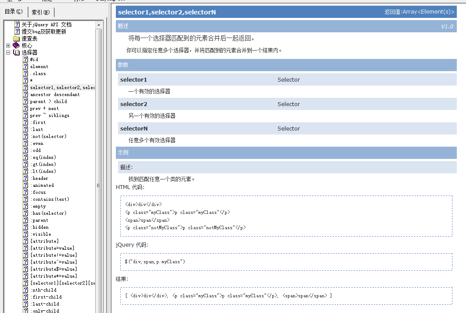Click the topic icon beside prev ~ siblings
Viewport: 466px width, 313px height.
coord(25,115)
